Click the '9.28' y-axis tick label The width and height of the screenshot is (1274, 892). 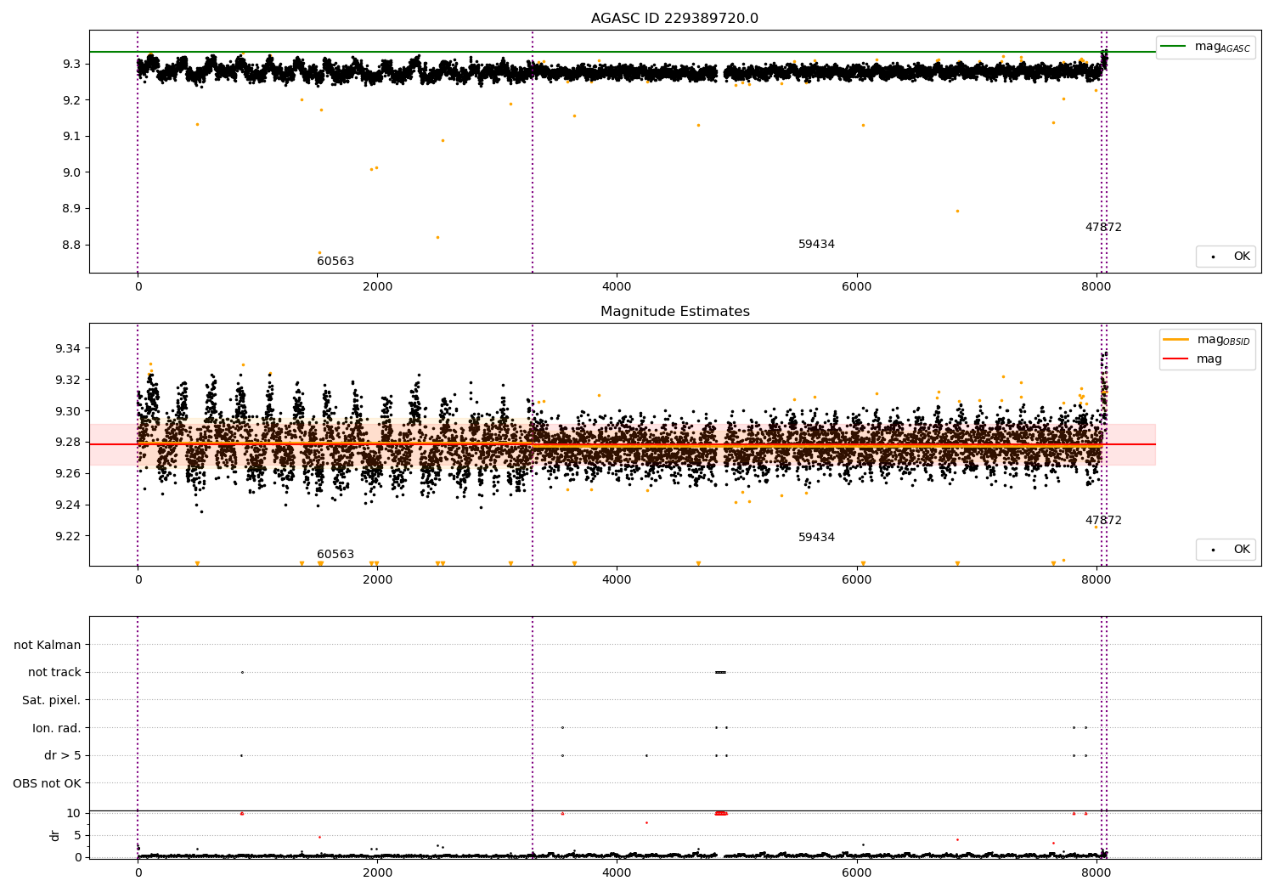(69, 443)
